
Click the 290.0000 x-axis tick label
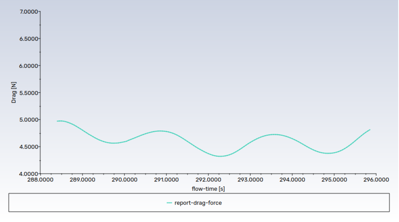tap(124, 180)
